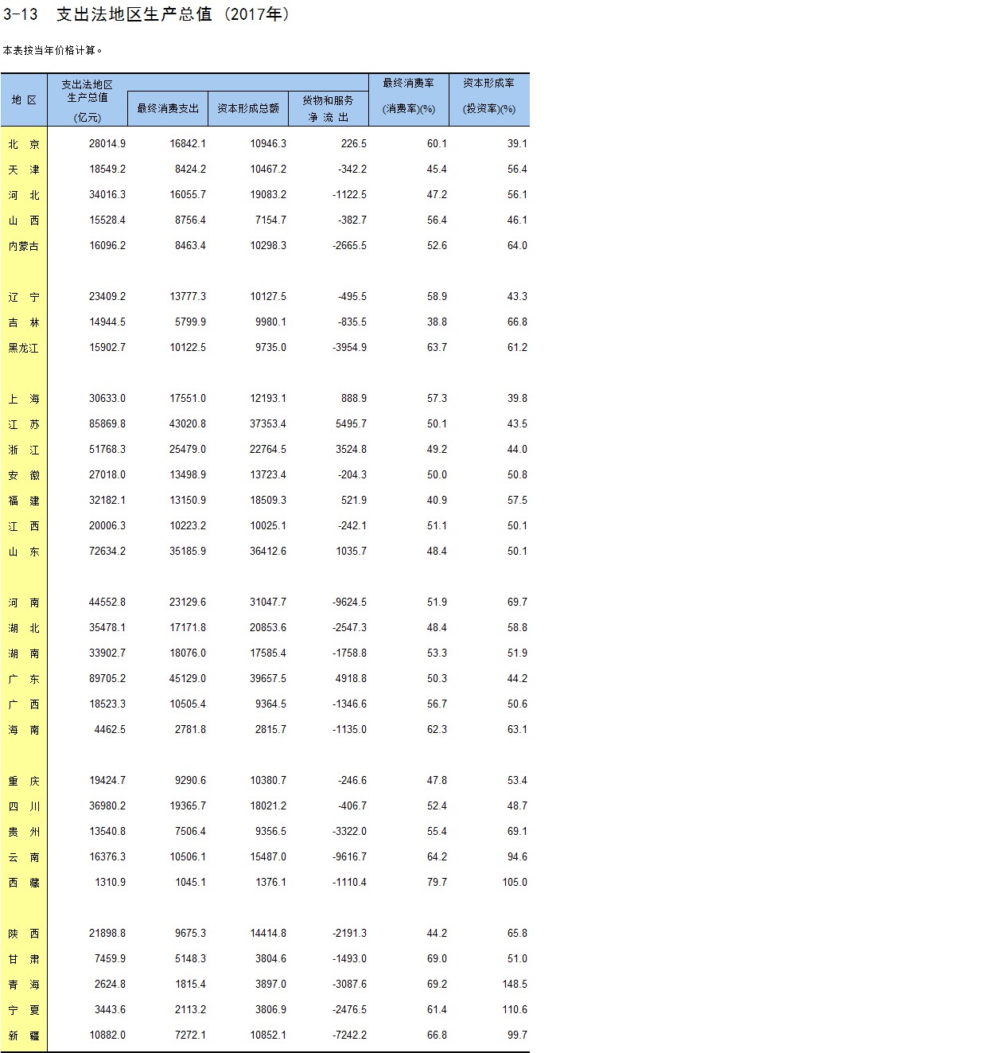The height and width of the screenshot is (1053, 988).
Task: Select Henan's net outflow value -9624.5
Action: pyautogui.click(x=349, y=603)
